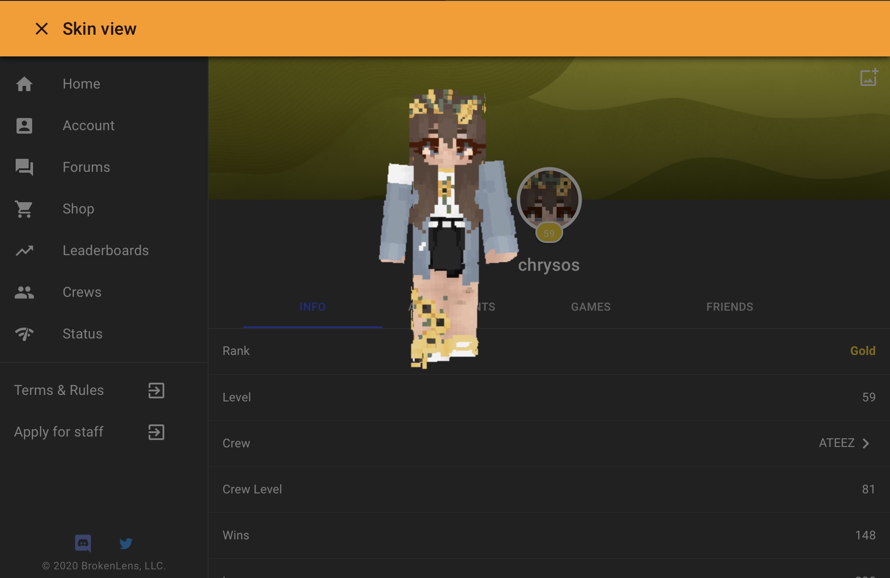This screenshot has width=890, height=578.
Task: Click the chrysos avatar thumbnail
Action: 549,199
